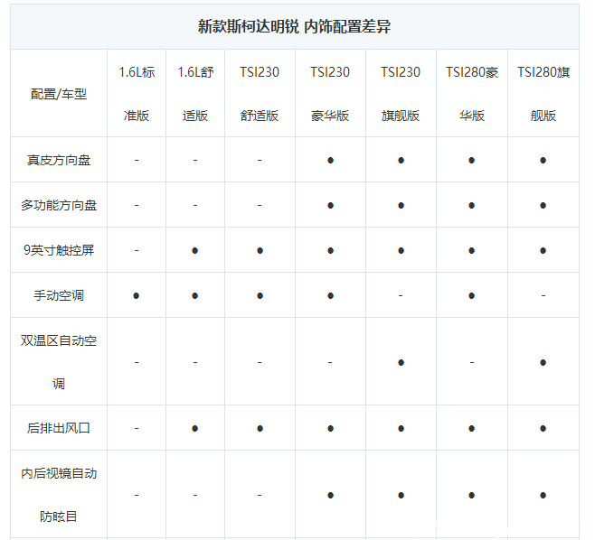The image size is (595, 540).
Task: Click the 1.6L标准版 column header
Action: 137,94
